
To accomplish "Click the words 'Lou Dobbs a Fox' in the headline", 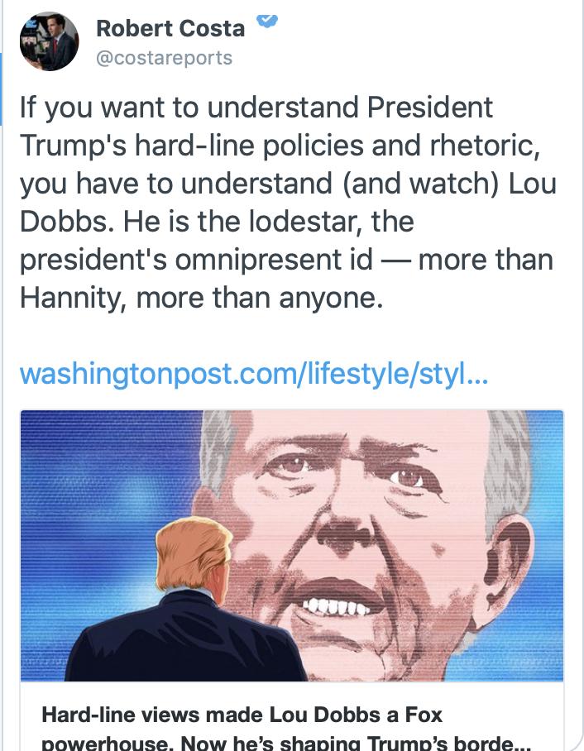I will click(x=356, y=715).
